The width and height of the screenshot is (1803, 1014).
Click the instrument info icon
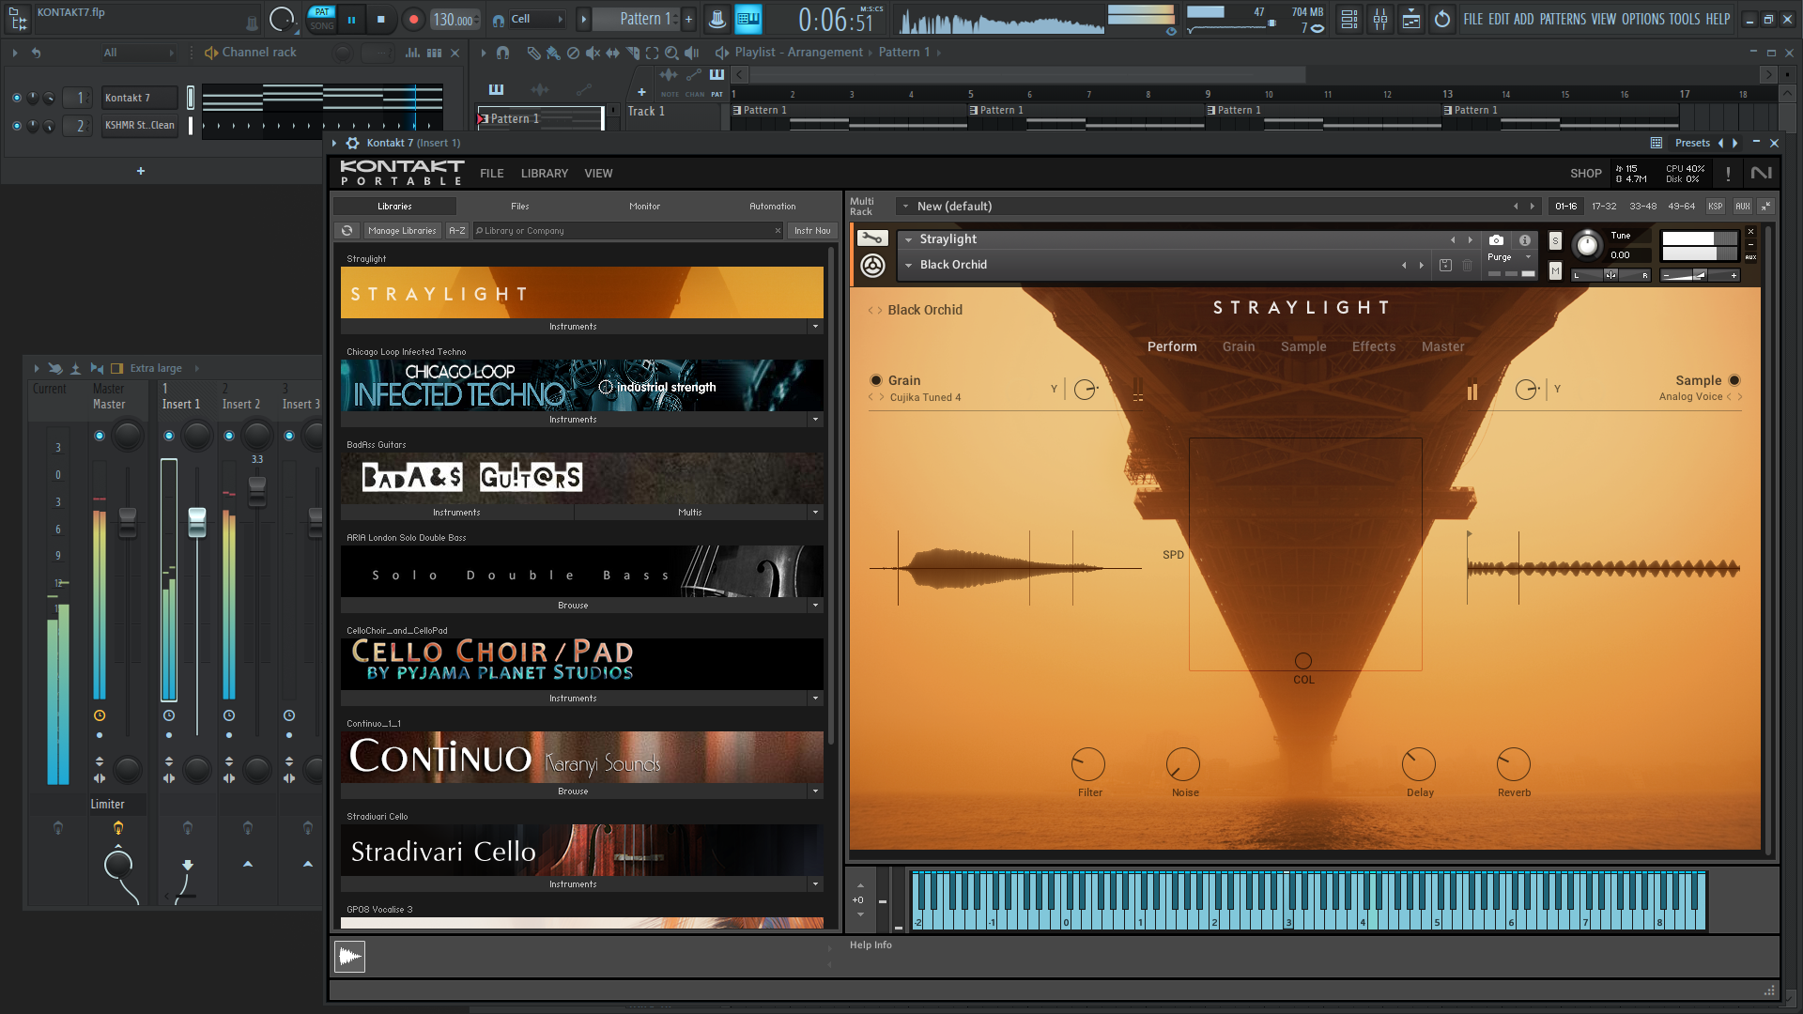coord(1525,240)
